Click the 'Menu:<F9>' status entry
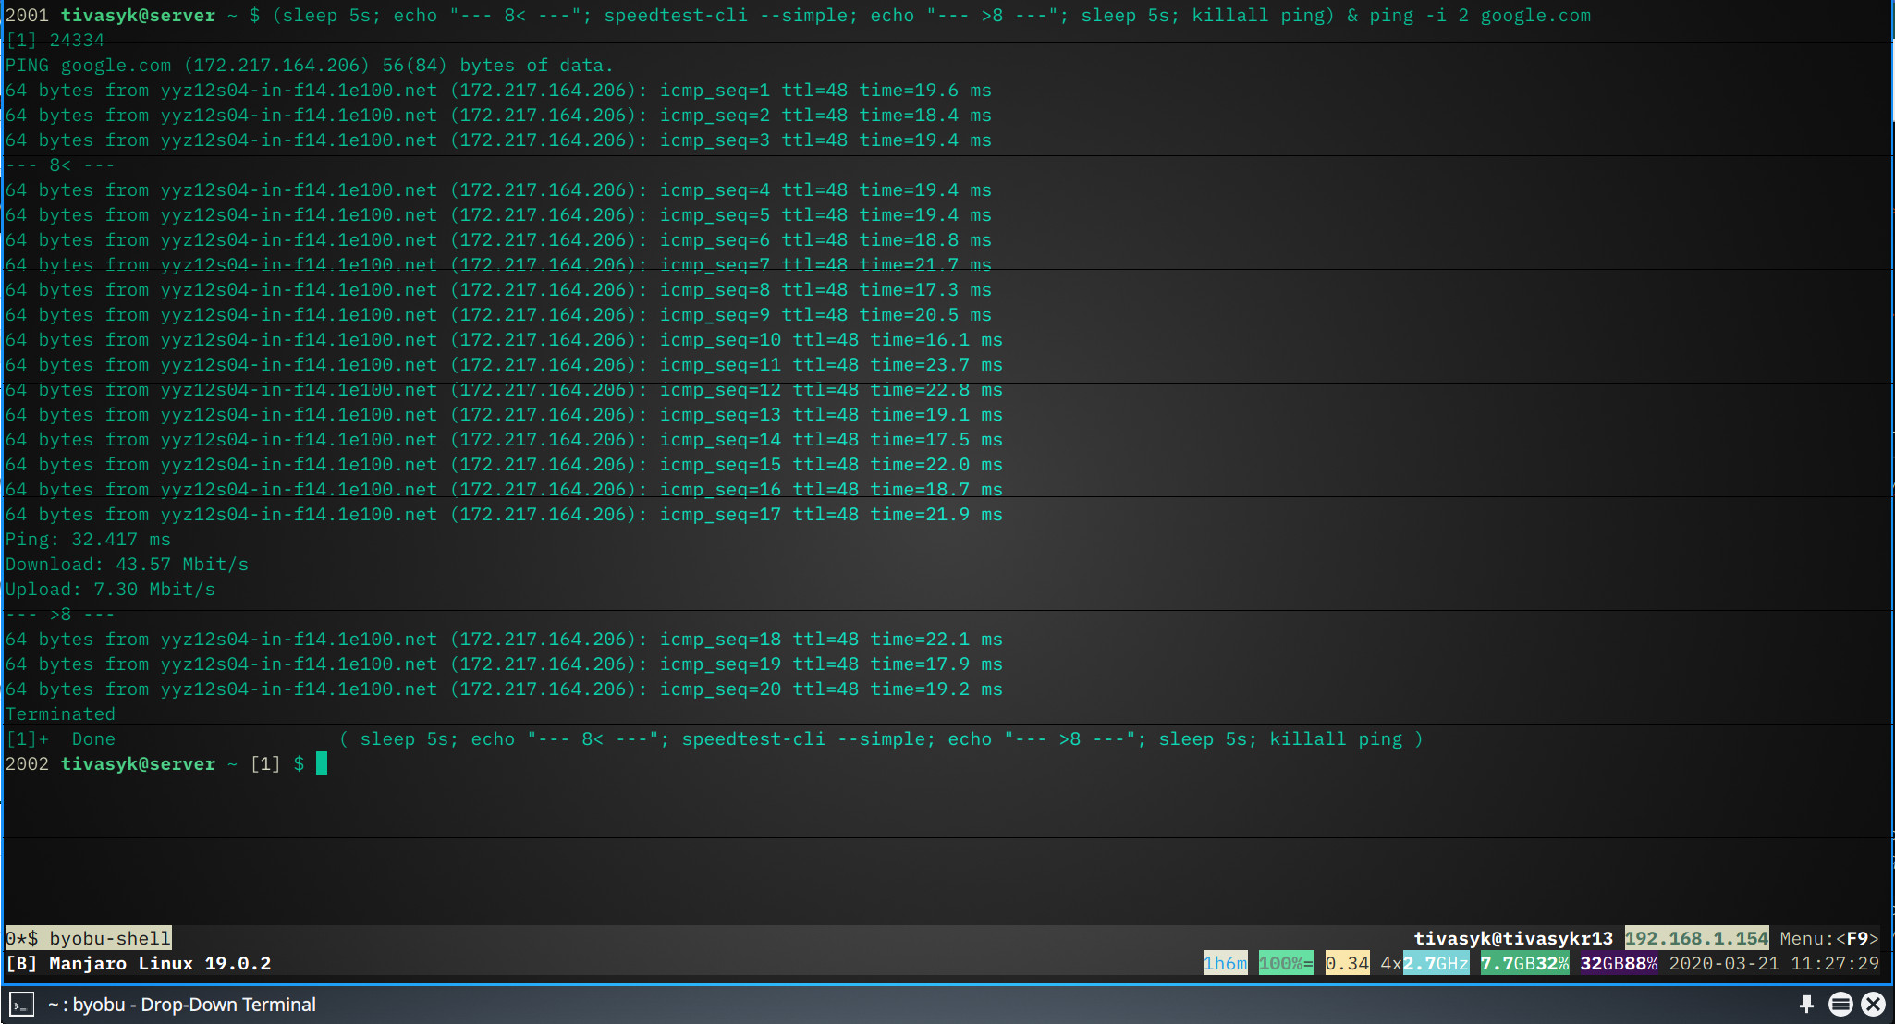The image size is (1895, 1024). pos(1829,938)
